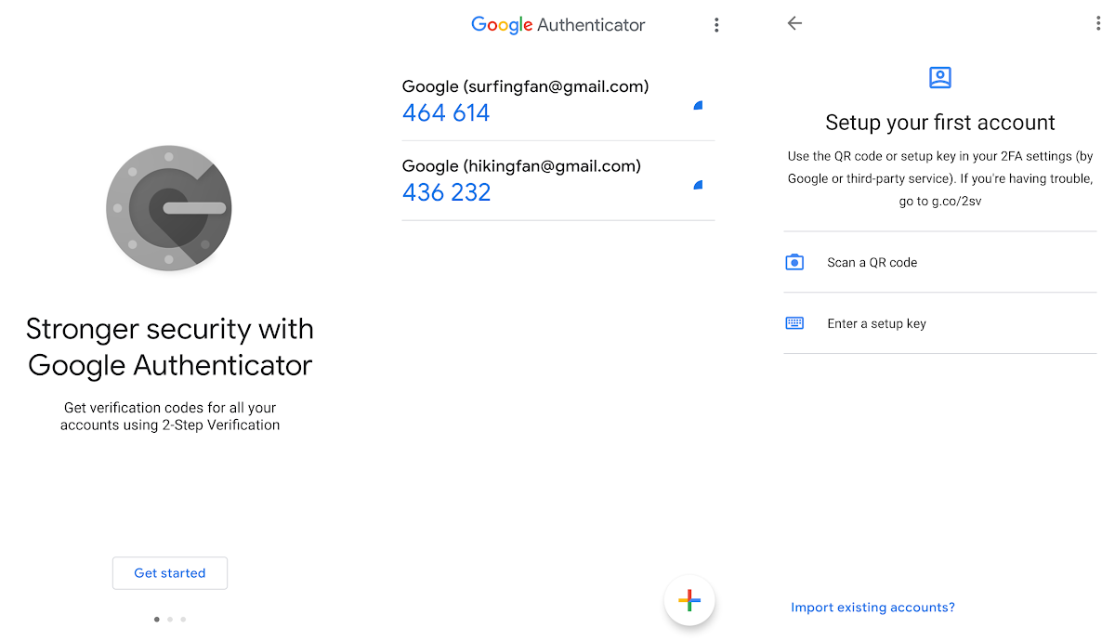
Task: Tap the plus button to add an account
Action: (x=689, y=600)
